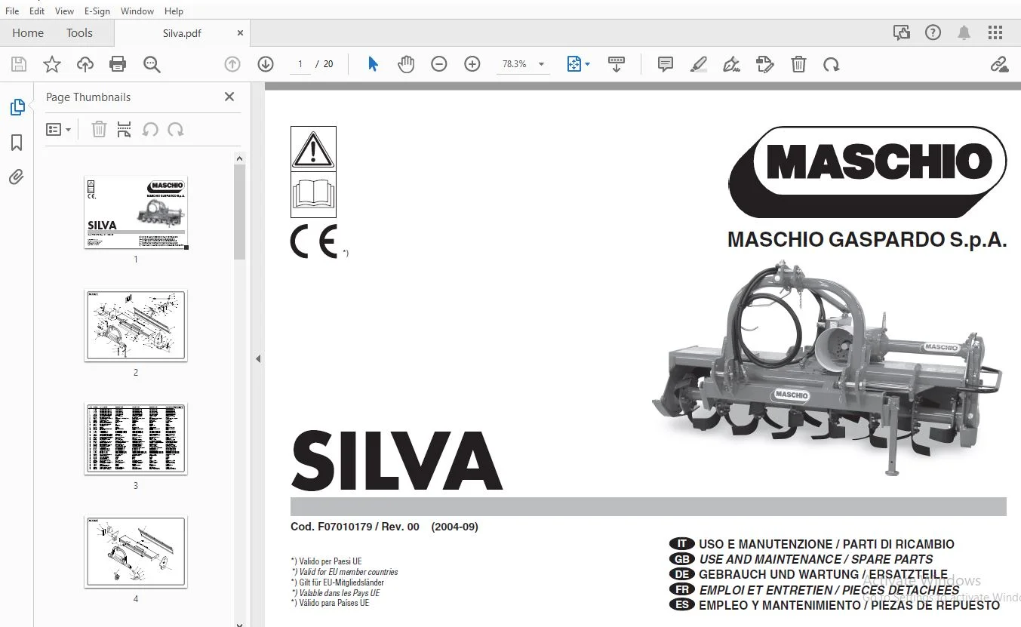The image size is (1021, 627).
Task: Delete the selected thumbnail page from the panel
Action: (x=99, y=130)
